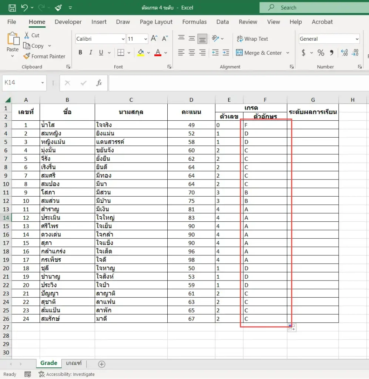
Task: Open Auto Fill Options icon below column F
Action: [x=292, y=328]
